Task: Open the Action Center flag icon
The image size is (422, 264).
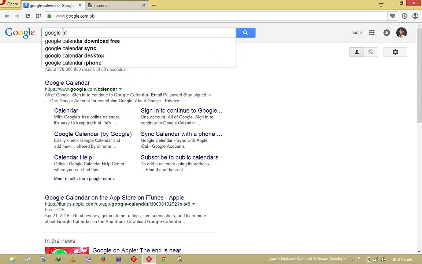Action: pos(359,260)
